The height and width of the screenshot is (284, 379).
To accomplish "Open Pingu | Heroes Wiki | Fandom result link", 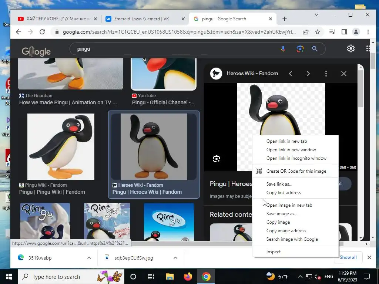I will [x=147, y=192].
